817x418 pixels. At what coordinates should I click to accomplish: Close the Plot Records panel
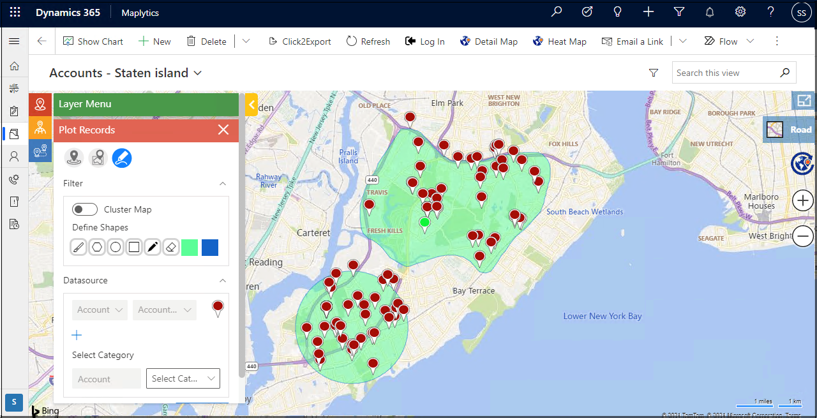click(x=223, y=130)
